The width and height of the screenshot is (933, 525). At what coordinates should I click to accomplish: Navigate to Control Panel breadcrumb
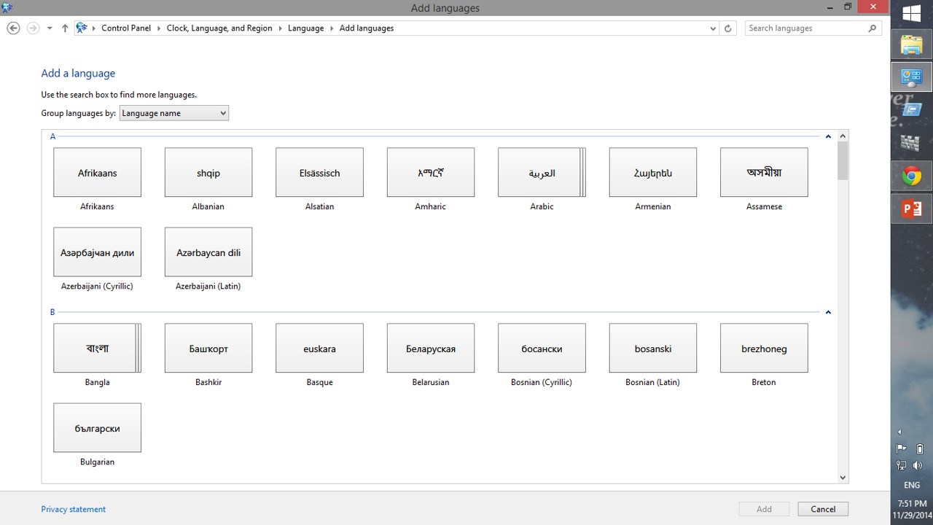point(126,28)
